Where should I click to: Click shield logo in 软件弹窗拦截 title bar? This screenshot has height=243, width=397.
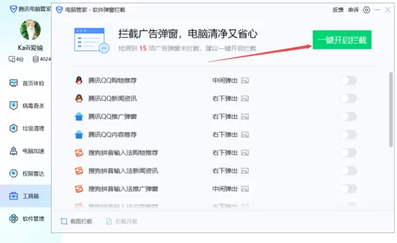(60, 10)
